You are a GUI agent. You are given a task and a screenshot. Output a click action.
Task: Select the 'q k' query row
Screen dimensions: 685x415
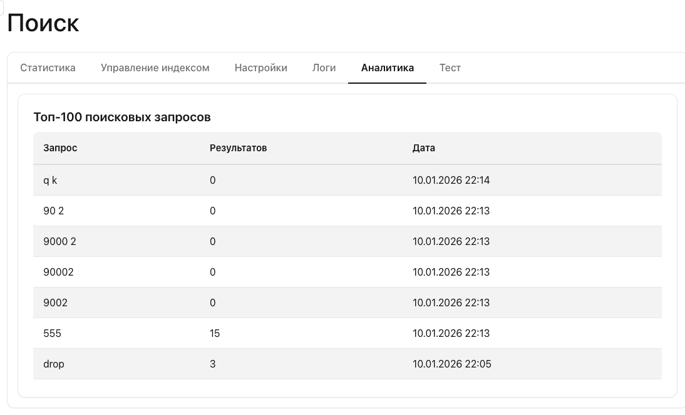[x=348, y=180]
